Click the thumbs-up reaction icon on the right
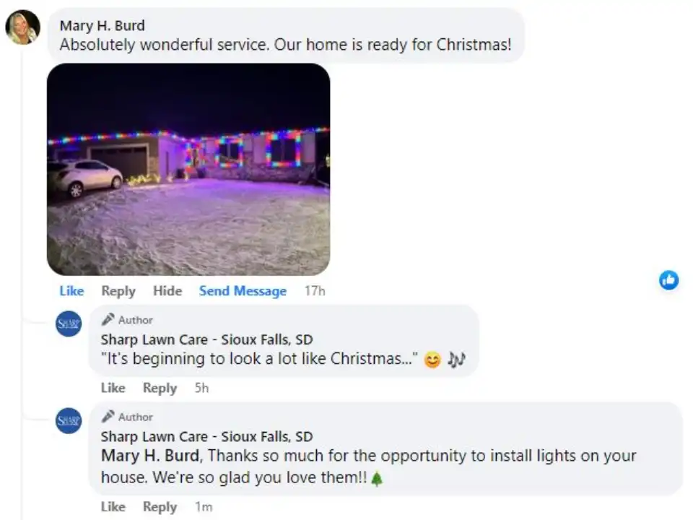Viewport: 693px width, 520px height. click(668, 280)
